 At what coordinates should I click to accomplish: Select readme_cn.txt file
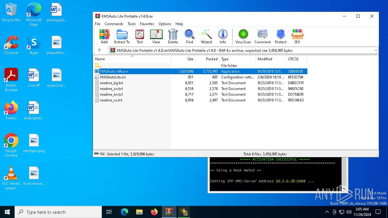click(x=200, y=89)
